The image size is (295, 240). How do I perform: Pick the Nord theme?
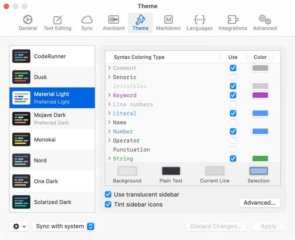coord(52,160)
